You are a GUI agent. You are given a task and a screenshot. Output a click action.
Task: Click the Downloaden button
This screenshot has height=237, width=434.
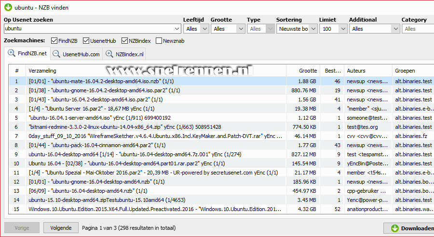point(409,228)
